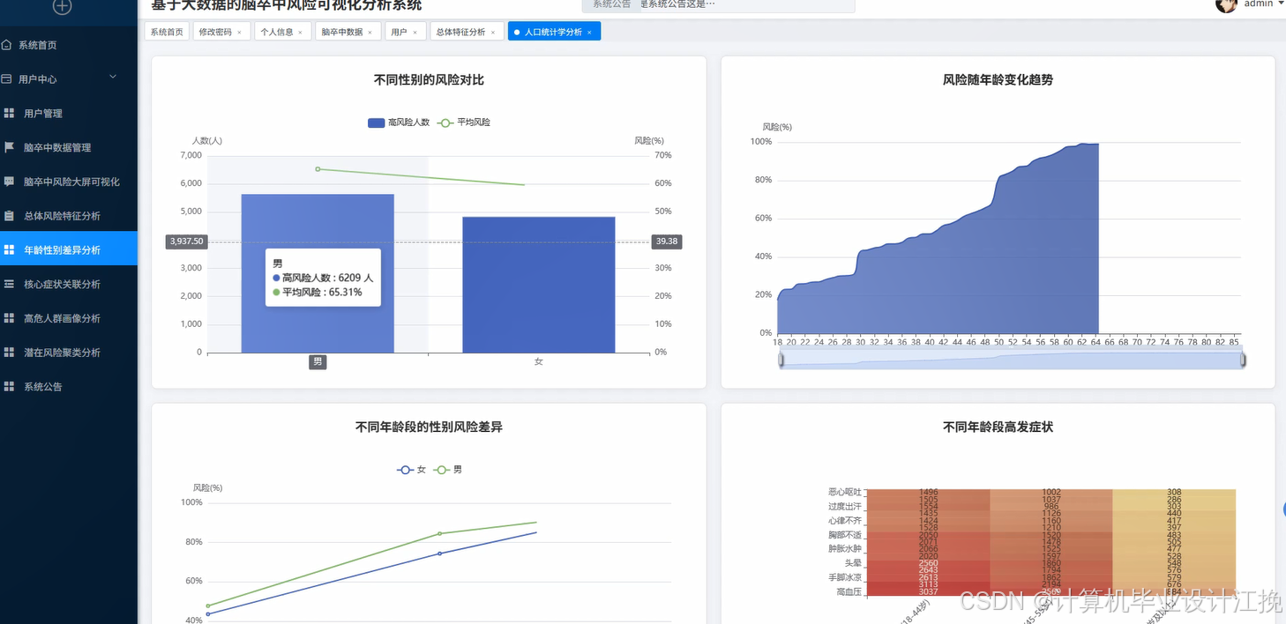Image resolution: width=1286 pixels, height=624 pixels.
Task: Close the 用户 tab
Action: pyautogui.click(x=415, y=33)
